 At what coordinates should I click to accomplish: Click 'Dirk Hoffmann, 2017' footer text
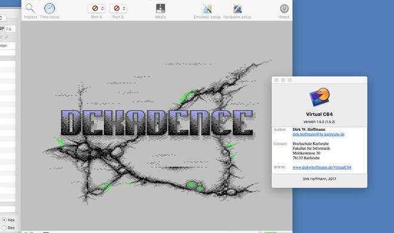tap(319, 179)
